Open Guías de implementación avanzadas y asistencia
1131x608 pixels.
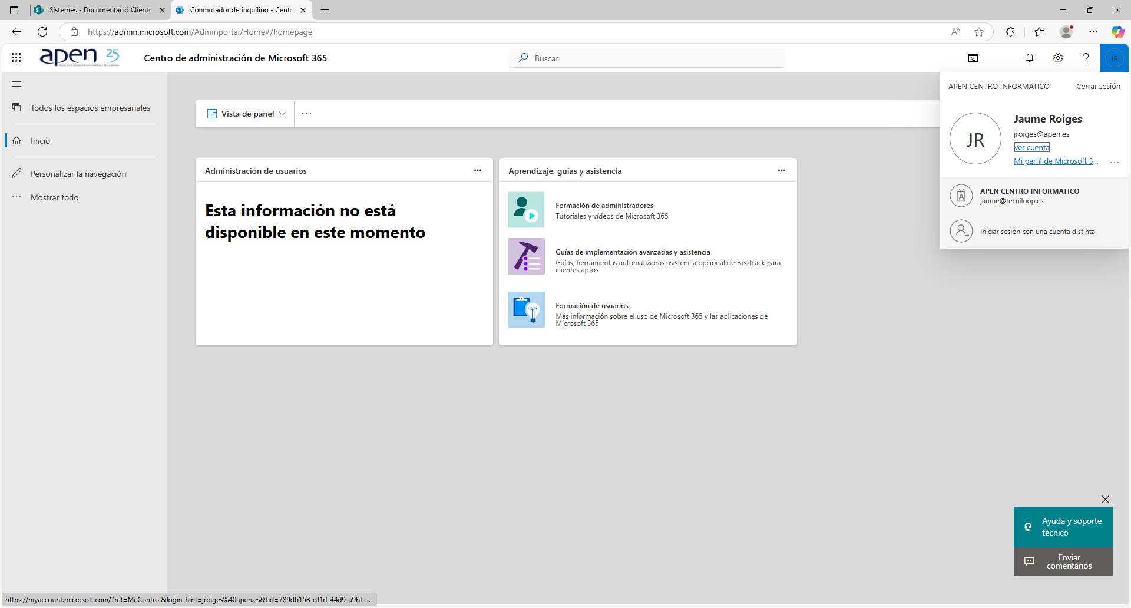(633, 252)
